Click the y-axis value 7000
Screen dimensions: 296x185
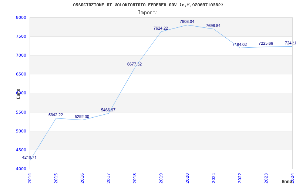[x=21, y=55]
